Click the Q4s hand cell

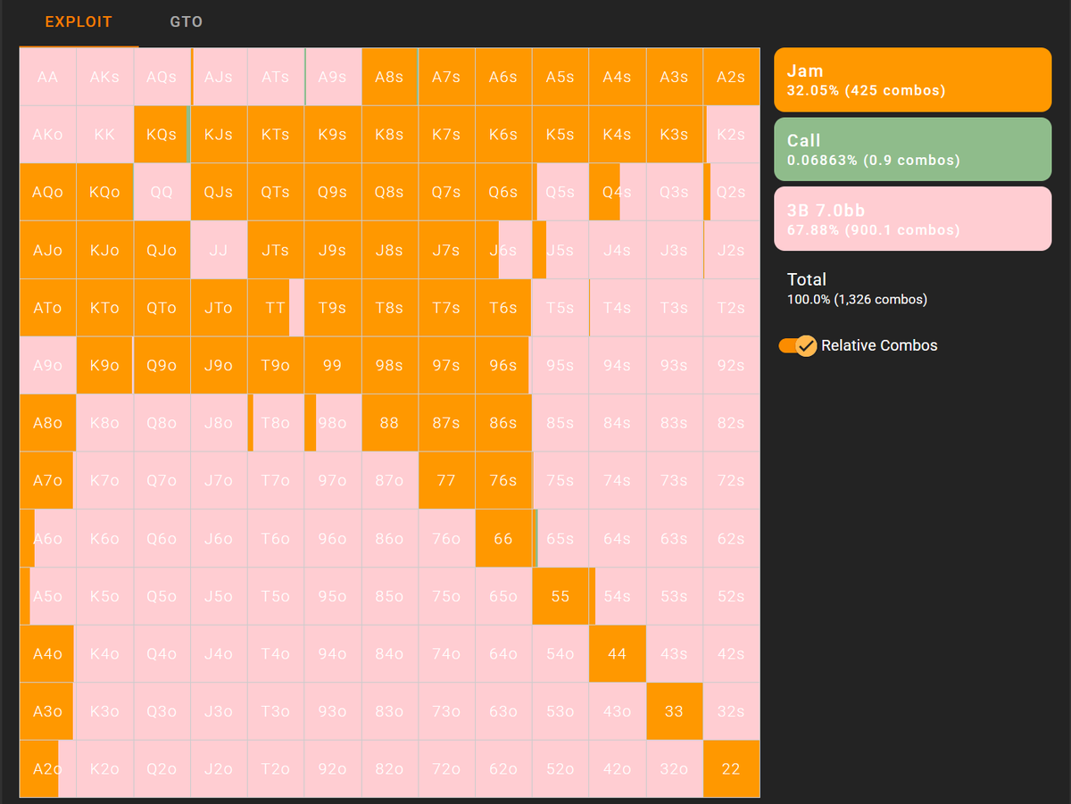point(617,192)
